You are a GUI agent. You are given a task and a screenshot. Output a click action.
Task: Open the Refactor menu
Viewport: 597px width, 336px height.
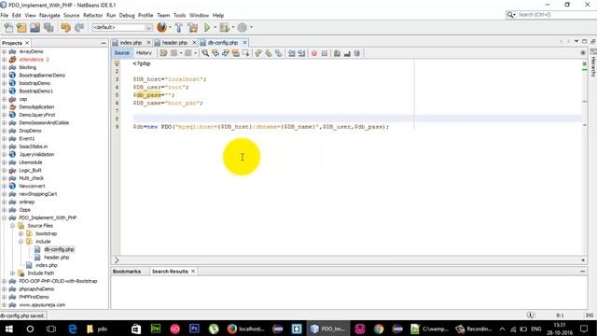(93, 15)
